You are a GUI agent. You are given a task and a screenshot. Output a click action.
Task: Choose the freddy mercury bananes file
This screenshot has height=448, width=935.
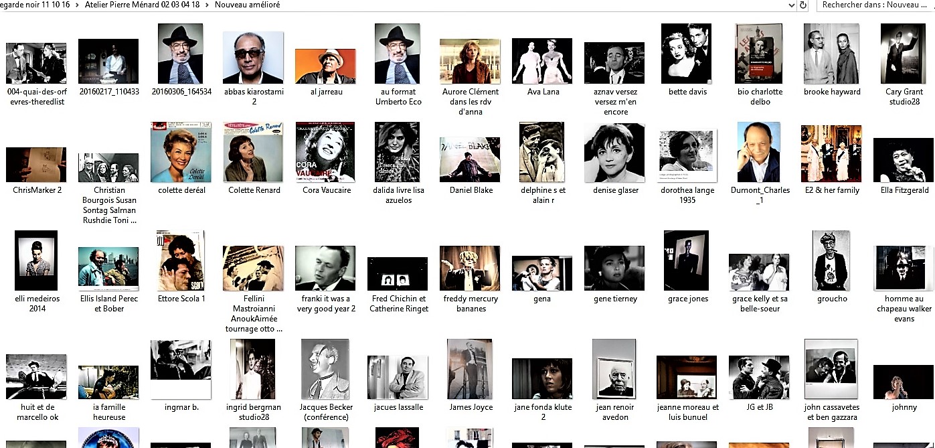tap(470, 268)
